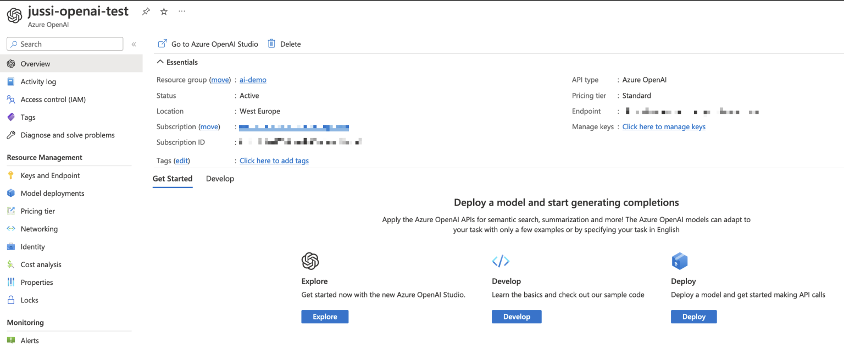The image size is (844, 348).
Task: Click Go to Azure OpenAI Studio
Action: 208,44
